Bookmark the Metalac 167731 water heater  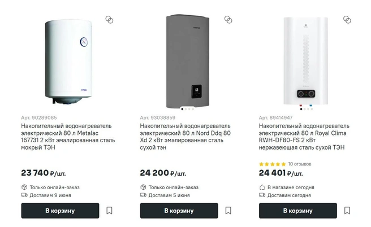(109, 210)
